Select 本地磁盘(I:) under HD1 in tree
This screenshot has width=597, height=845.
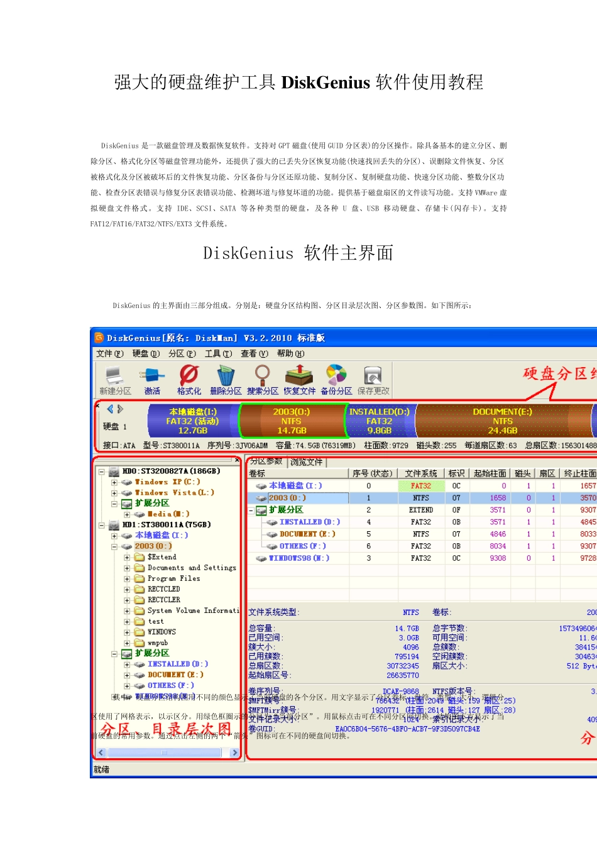pyautogui.click(x=162, y=536)
